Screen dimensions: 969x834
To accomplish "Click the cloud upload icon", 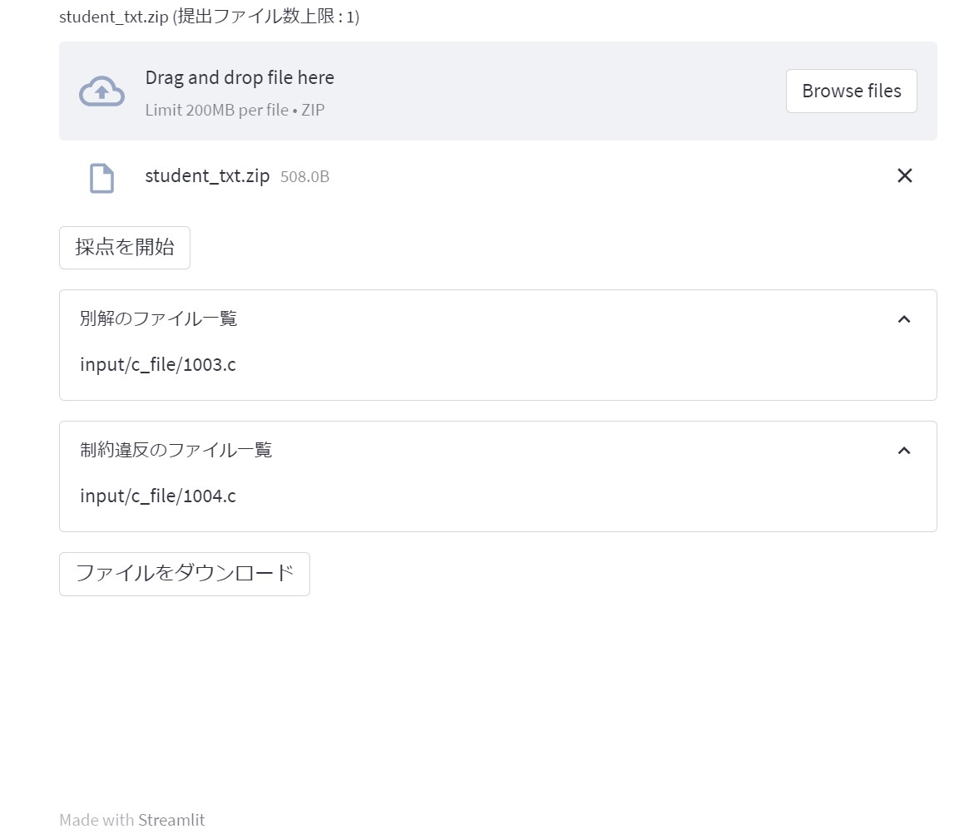I will [101, 91].
